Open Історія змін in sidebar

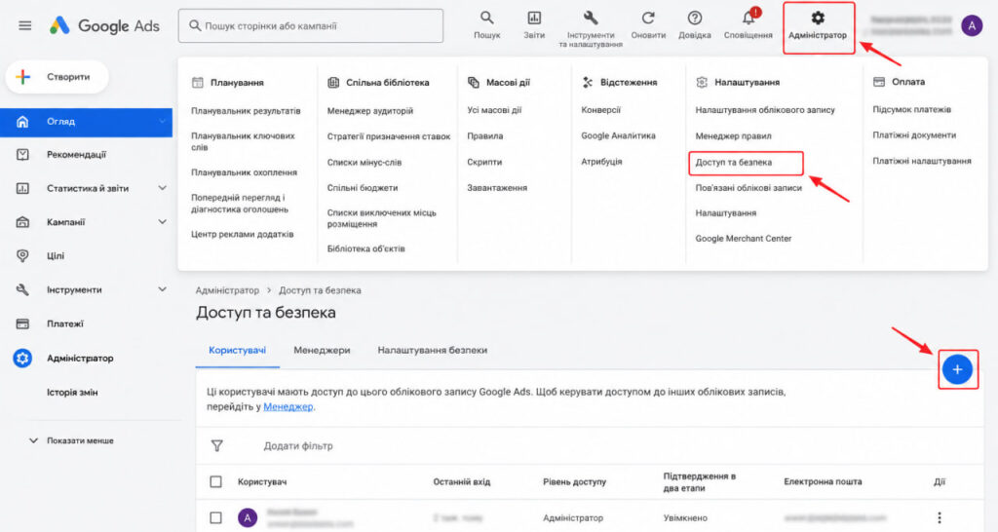point(72,393)
